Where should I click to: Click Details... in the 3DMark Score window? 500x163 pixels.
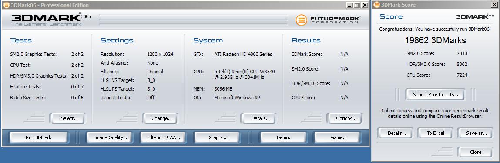pos(395,133)
